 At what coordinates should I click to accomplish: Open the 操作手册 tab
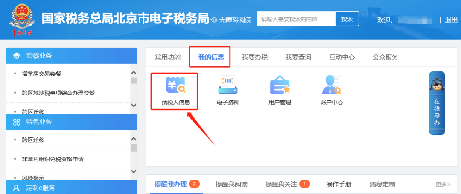(338, 184)
